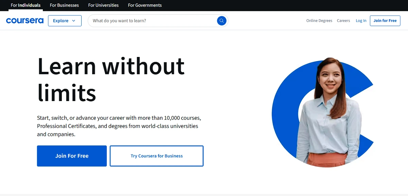Focus the "What do you want to learn?" search field
Viewport: 408px width, 196px height.
click(153, 21)
